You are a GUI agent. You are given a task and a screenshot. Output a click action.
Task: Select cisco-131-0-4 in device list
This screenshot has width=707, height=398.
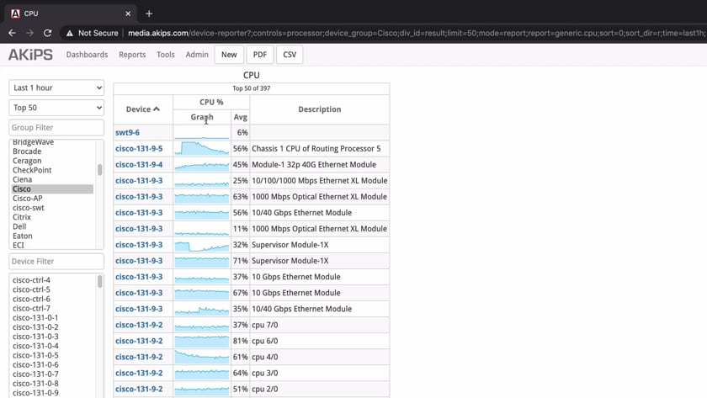pos(35,346)
